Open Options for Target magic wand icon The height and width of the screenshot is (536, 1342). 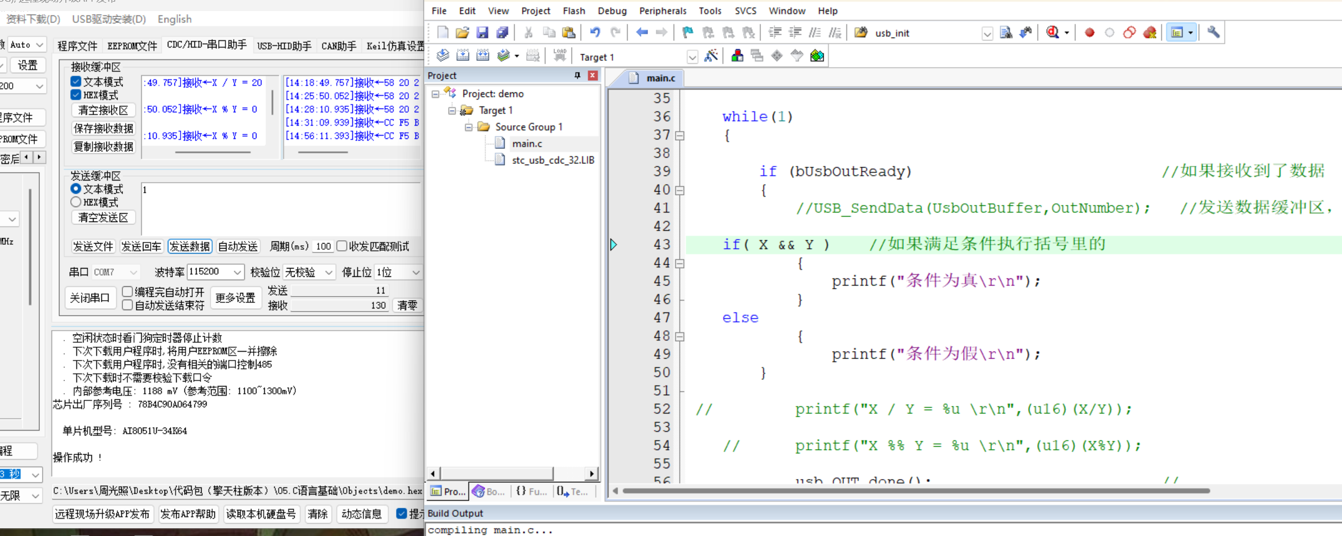pyautogui.click(x=711, y=55)
